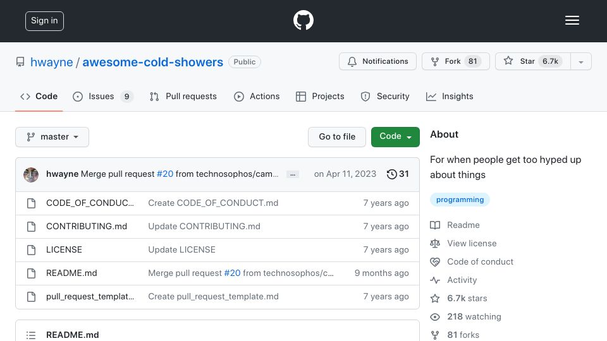607x341 pixels.
Task: Click the About section heading
Action: (x=444, y=134)
